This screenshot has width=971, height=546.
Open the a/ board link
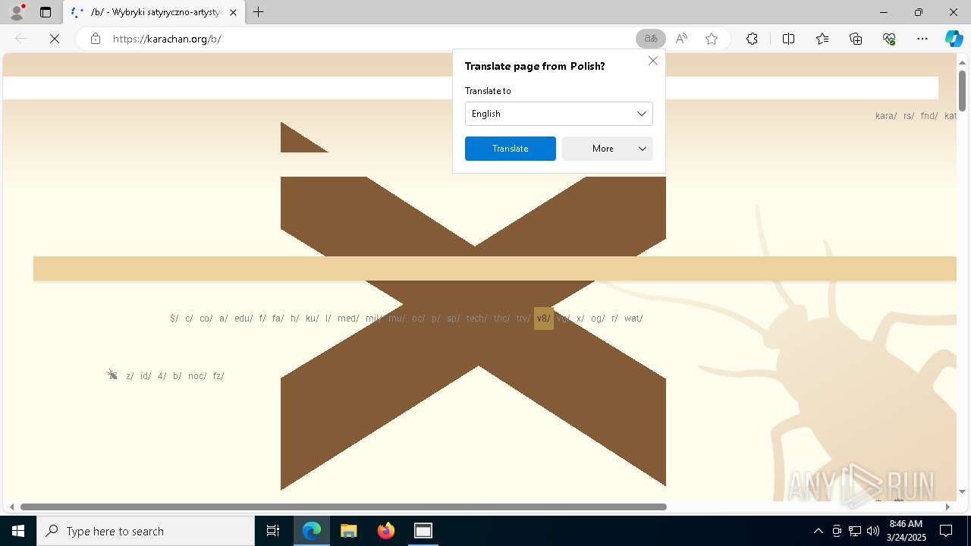click(x=223, y=318)
